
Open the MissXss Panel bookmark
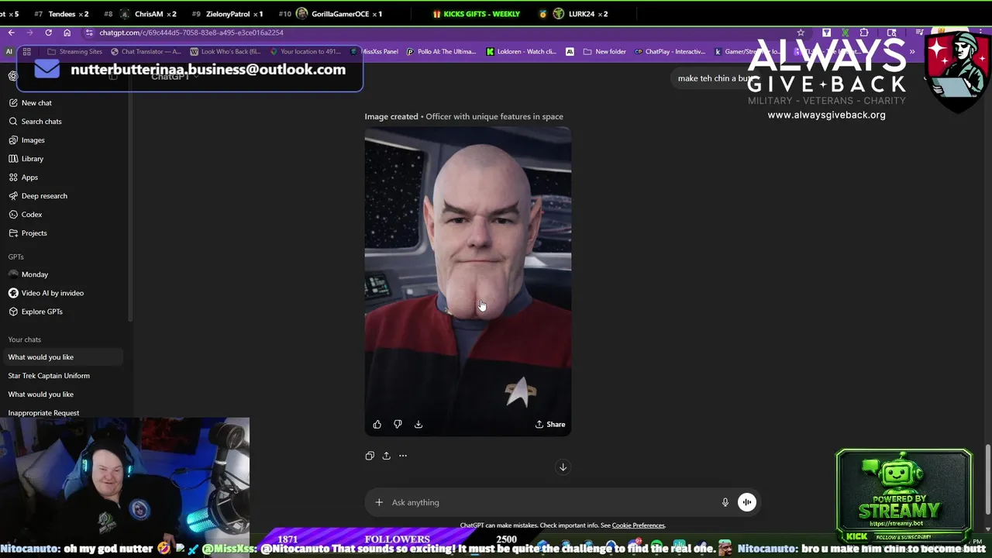pos(375,52)
